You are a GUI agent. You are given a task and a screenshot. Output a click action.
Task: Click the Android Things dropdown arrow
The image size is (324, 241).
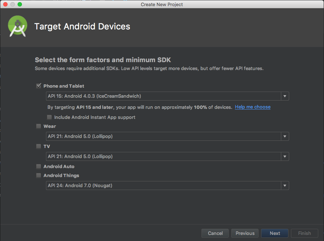[x=284, y=185]
